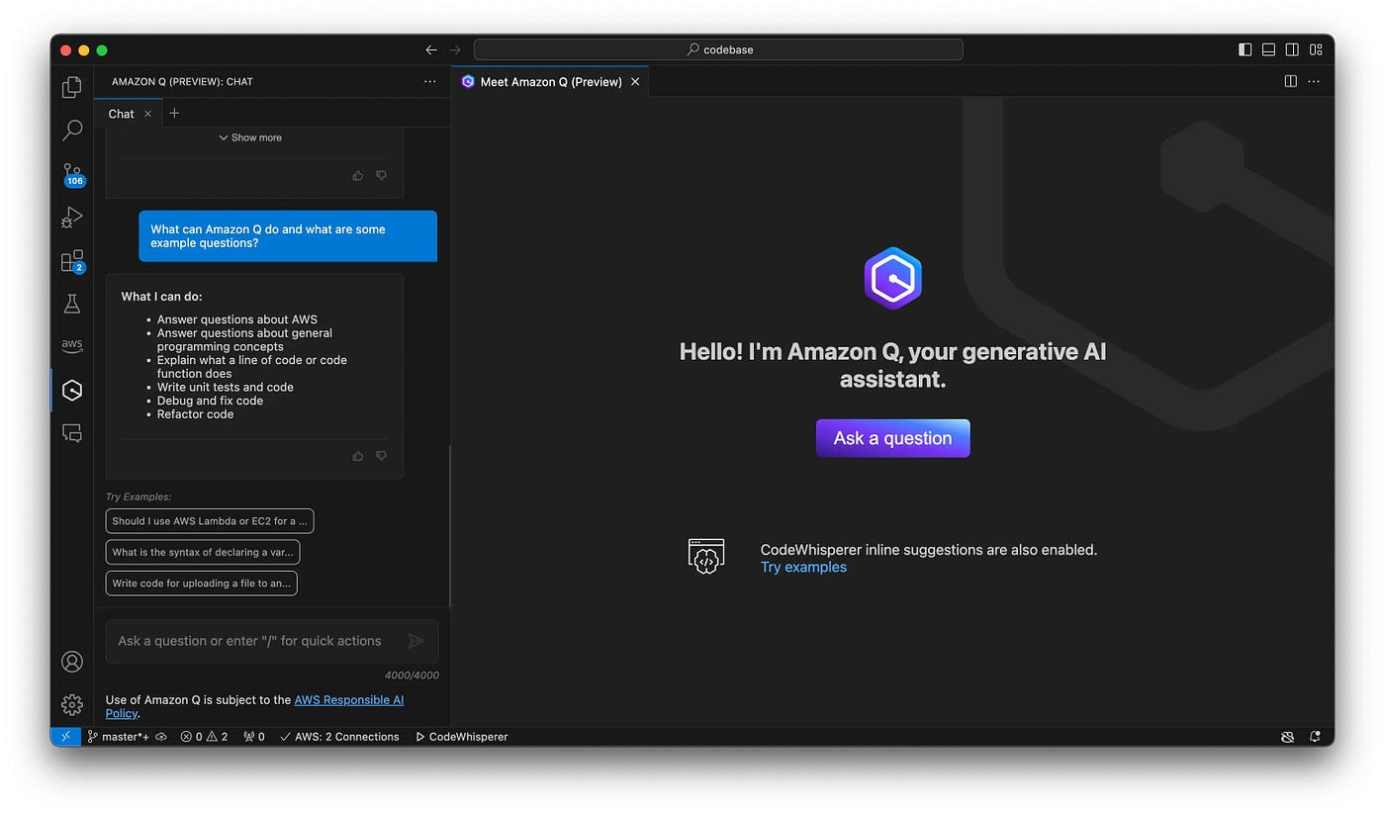Click the chat panel vertical scrollbar
Viewport: 1385px width, 813px height.
[x=450, y=524]
